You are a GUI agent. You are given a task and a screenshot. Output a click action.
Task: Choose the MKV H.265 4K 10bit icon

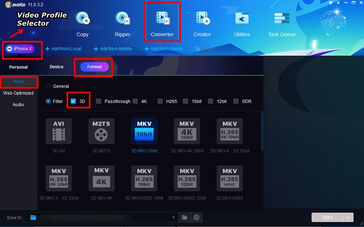pyautogui.click(x=230, y=131)
